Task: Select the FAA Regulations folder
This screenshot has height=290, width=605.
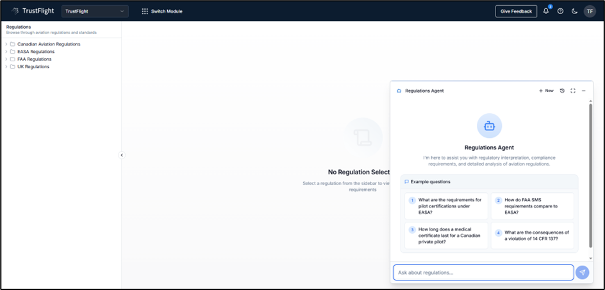Action: point(31,59)
